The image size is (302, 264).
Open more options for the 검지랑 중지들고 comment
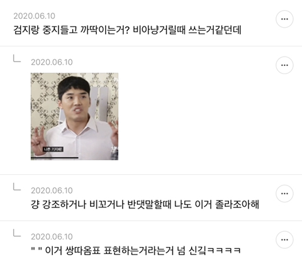point(284,19)
